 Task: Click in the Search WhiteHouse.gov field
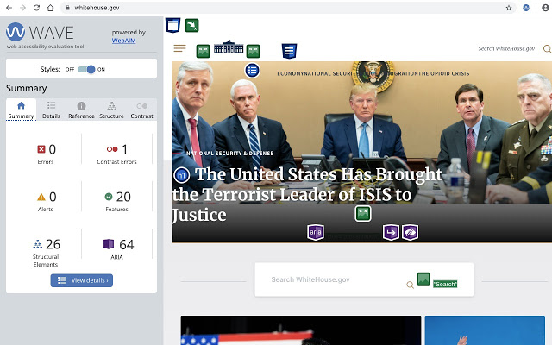[336, 279]
